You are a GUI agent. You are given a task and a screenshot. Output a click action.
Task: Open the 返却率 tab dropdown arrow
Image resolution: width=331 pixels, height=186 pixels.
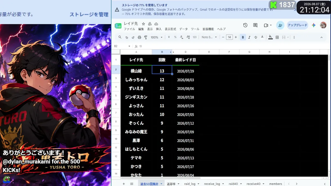tap(178, 184)
